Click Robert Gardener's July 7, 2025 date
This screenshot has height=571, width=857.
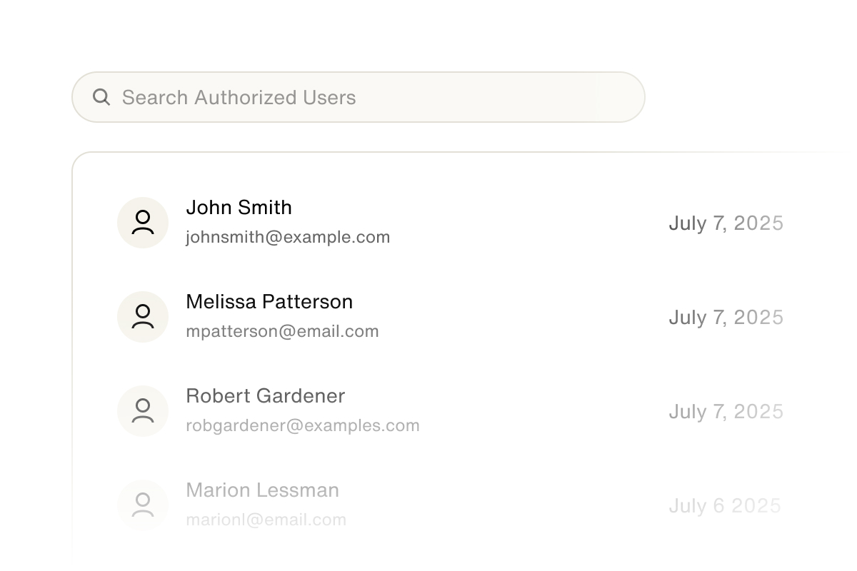point(726,412)
